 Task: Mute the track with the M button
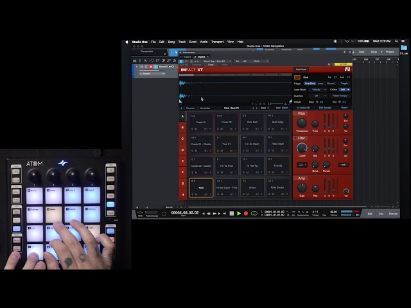pyautogui.click(x=141, y=67)
